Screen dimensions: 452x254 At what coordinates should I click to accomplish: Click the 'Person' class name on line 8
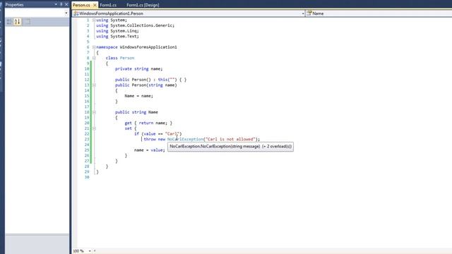(x=127, y=58)
